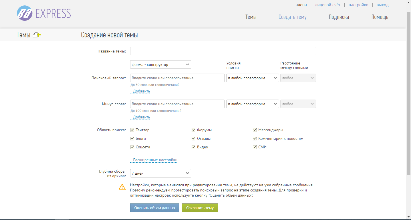Toggle the Форумы search area checkbox

pyautogui.click(x=194, y=130)
